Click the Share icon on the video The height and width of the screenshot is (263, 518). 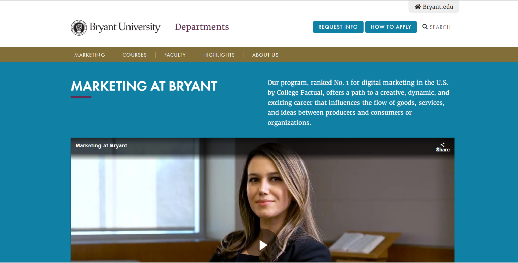tap(442, 144)
